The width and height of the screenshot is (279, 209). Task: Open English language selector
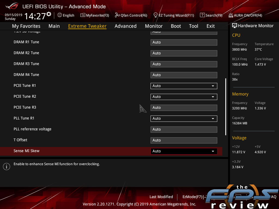68,15
